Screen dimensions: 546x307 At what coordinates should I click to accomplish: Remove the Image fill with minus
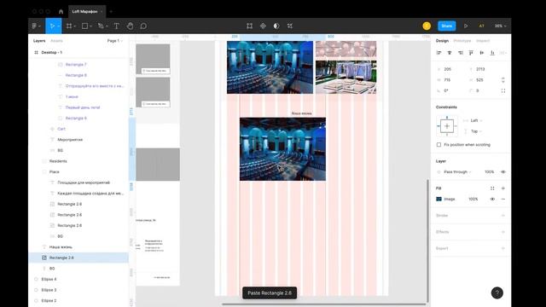pyautogui.click(x=503, y=199)
